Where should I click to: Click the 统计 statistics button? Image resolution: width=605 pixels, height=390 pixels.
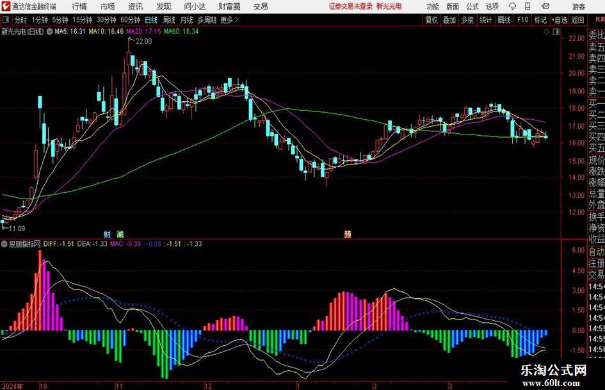(485, 20)
